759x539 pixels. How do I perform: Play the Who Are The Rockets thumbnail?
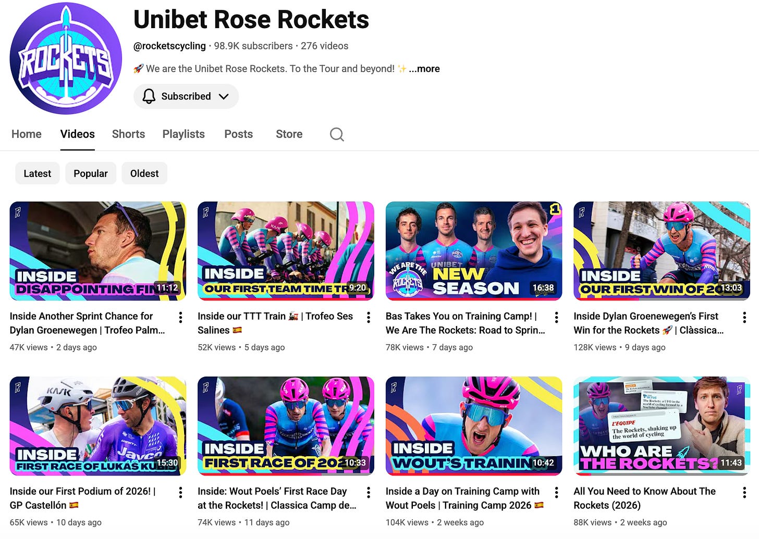tap(662, 426)
